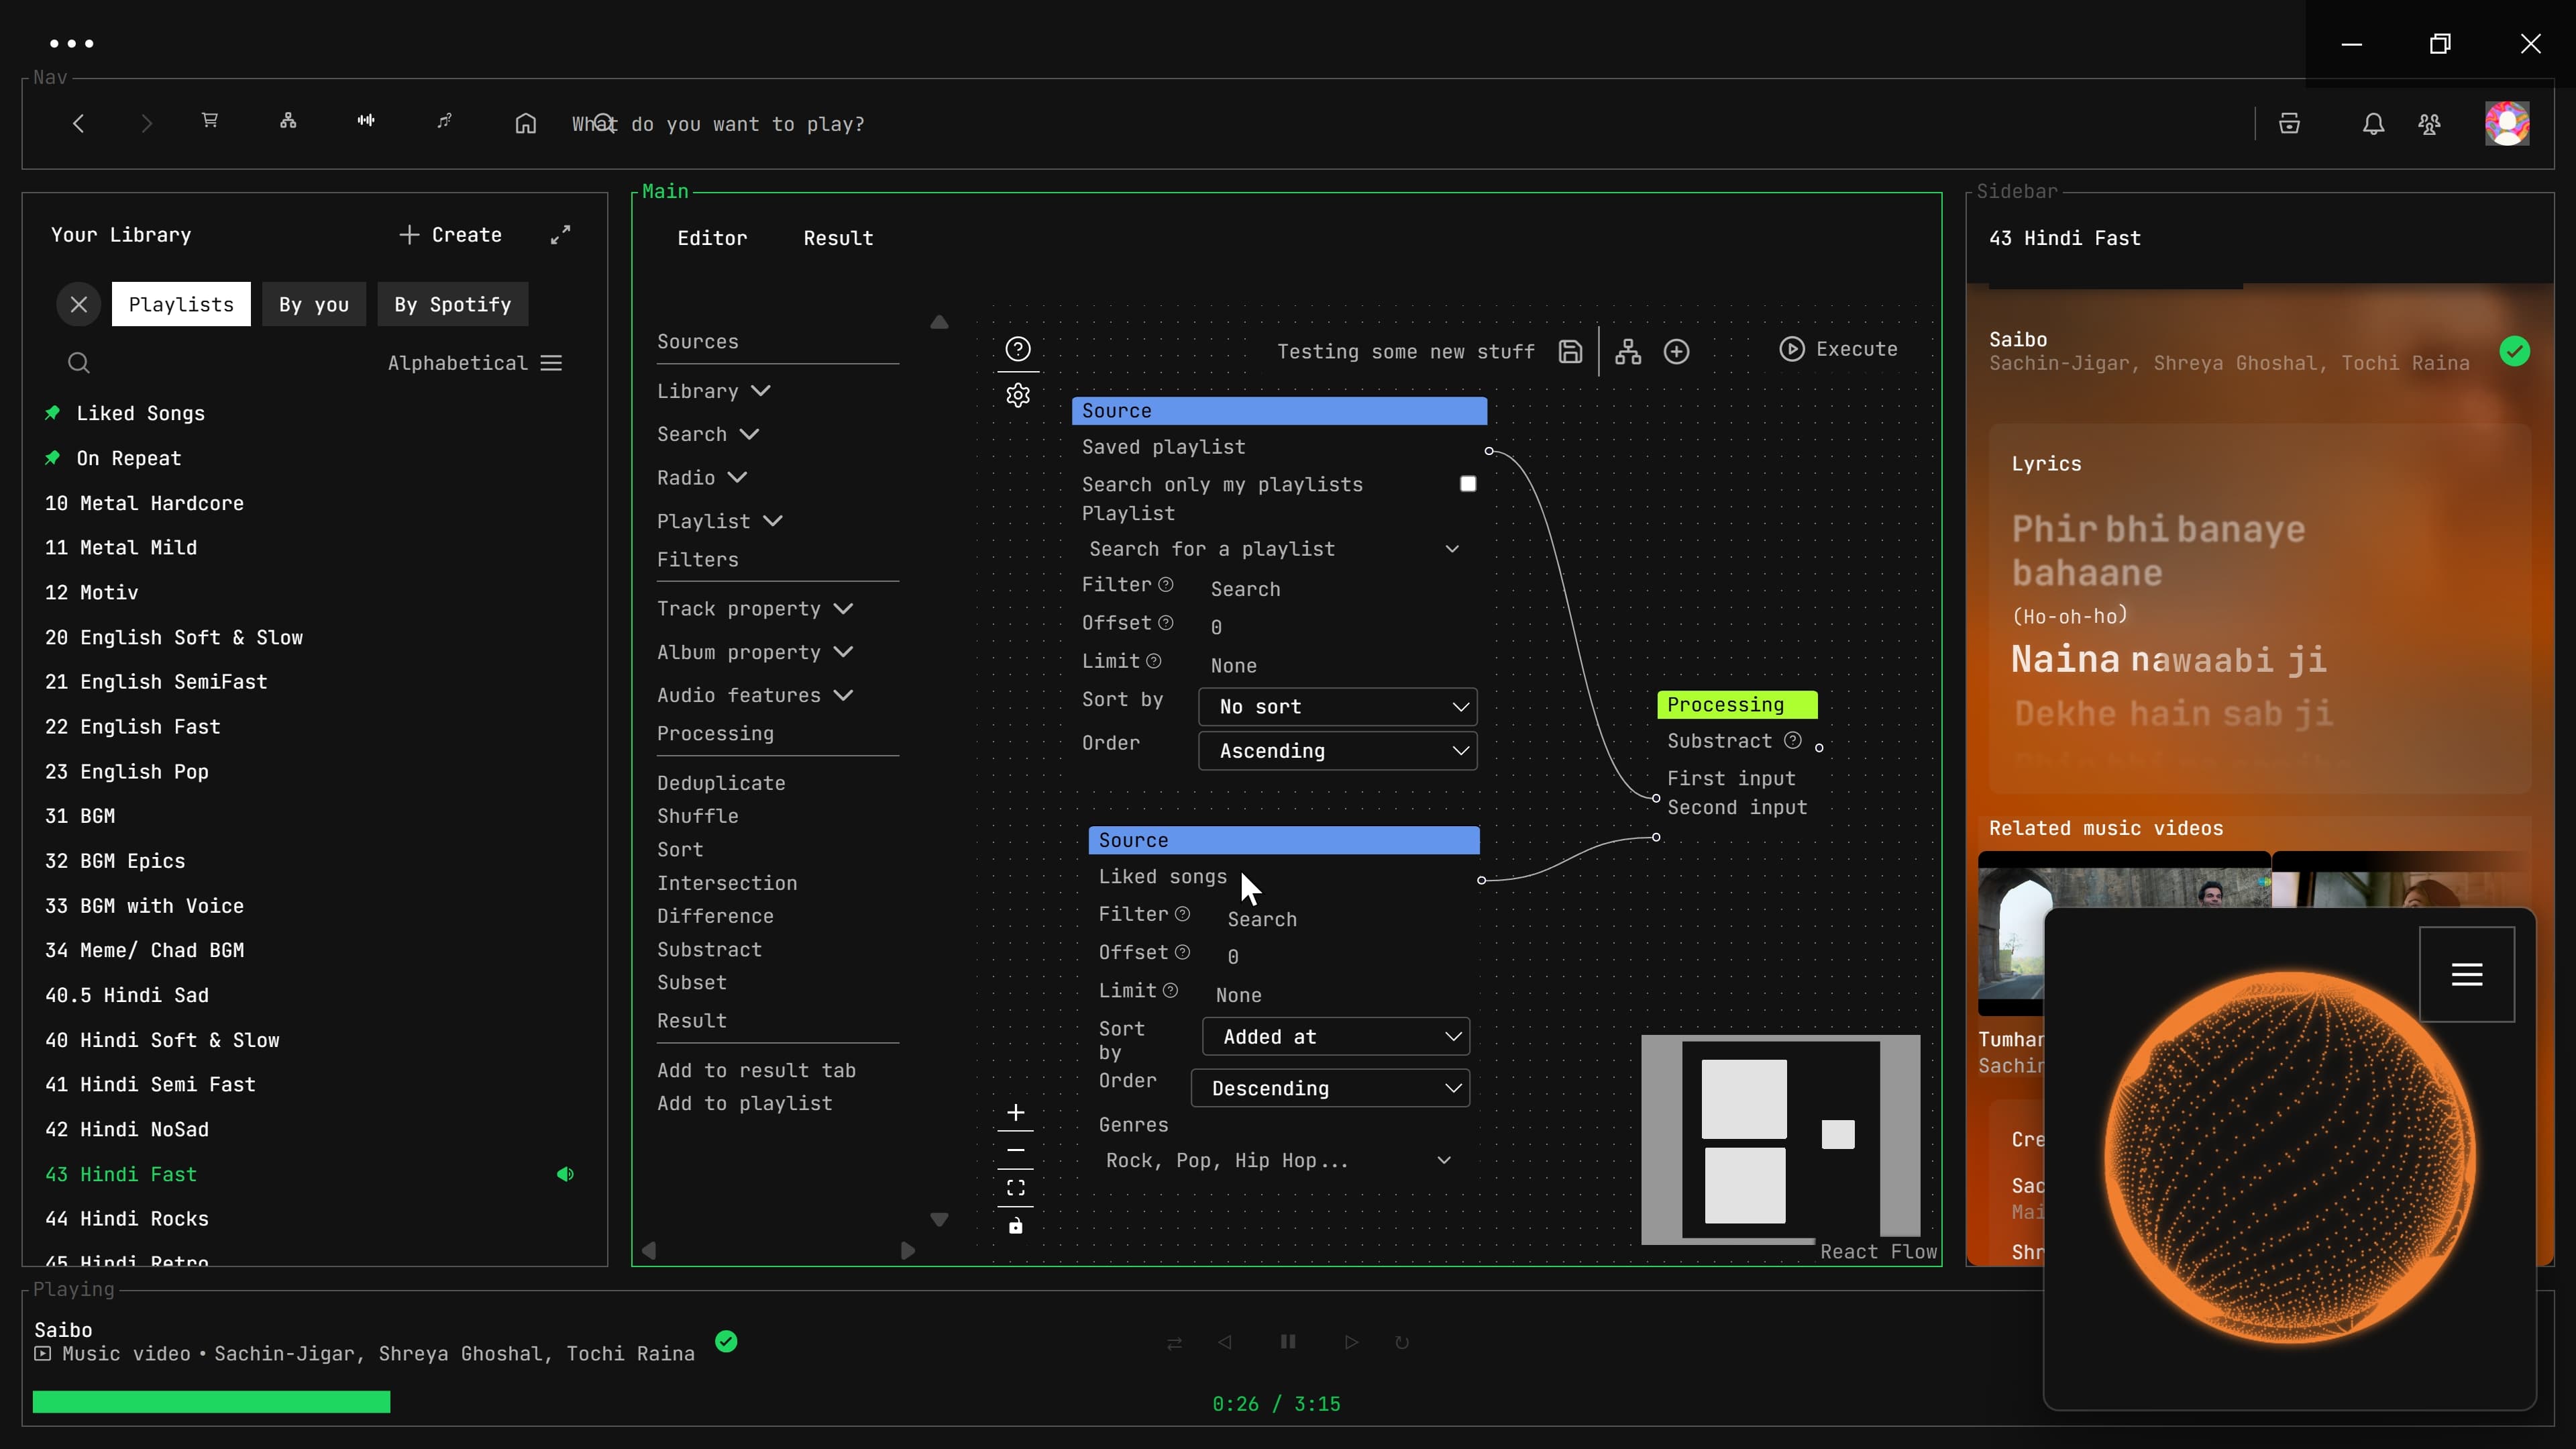Select the 'By Spotify' filter tab

click(452, 304)
